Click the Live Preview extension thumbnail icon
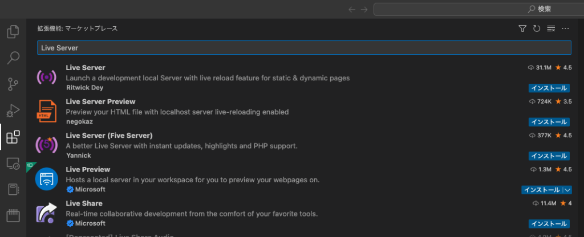The height and width of the screenshot is (237, 584). (x=47, y=179)
